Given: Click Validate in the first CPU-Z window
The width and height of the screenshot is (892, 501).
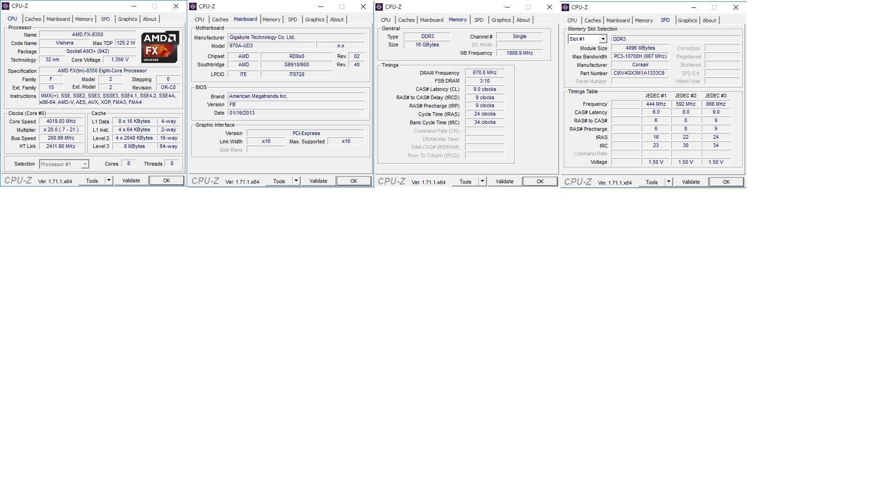Looking at the screenshot, I should tap(131, 180).
